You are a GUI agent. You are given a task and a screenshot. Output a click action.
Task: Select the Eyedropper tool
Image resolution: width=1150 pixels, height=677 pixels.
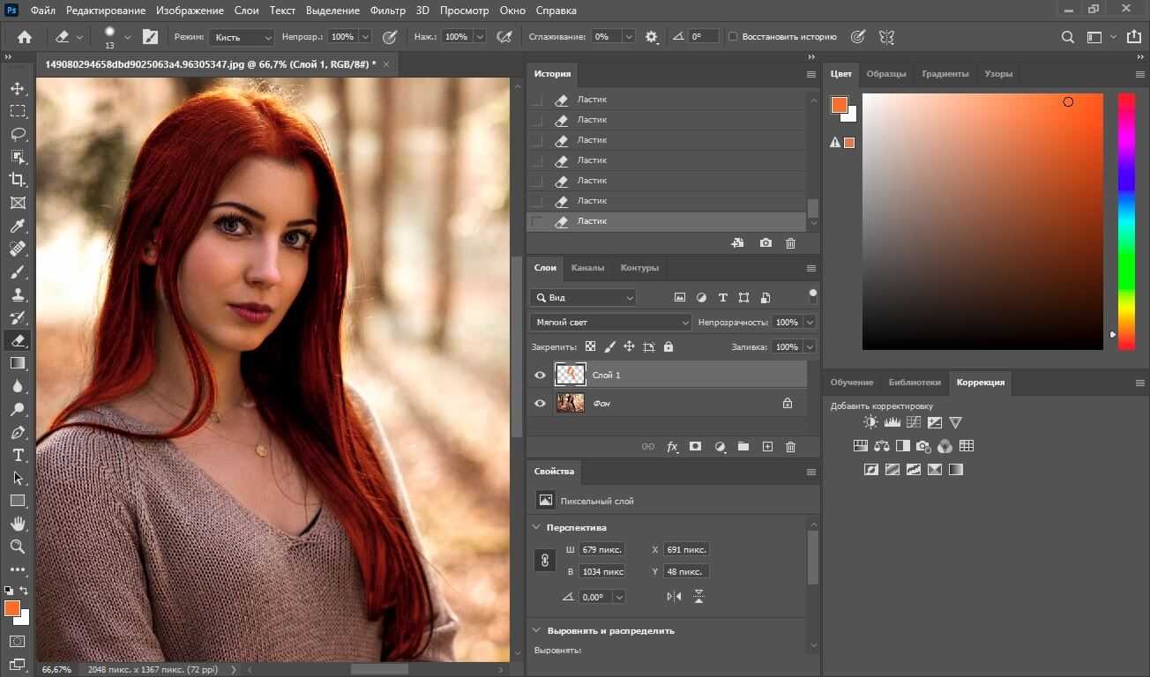pyautogui.click(x=18, y=226)
